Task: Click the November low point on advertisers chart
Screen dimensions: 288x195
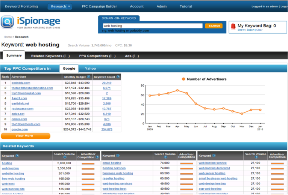Action: (242, 114)
